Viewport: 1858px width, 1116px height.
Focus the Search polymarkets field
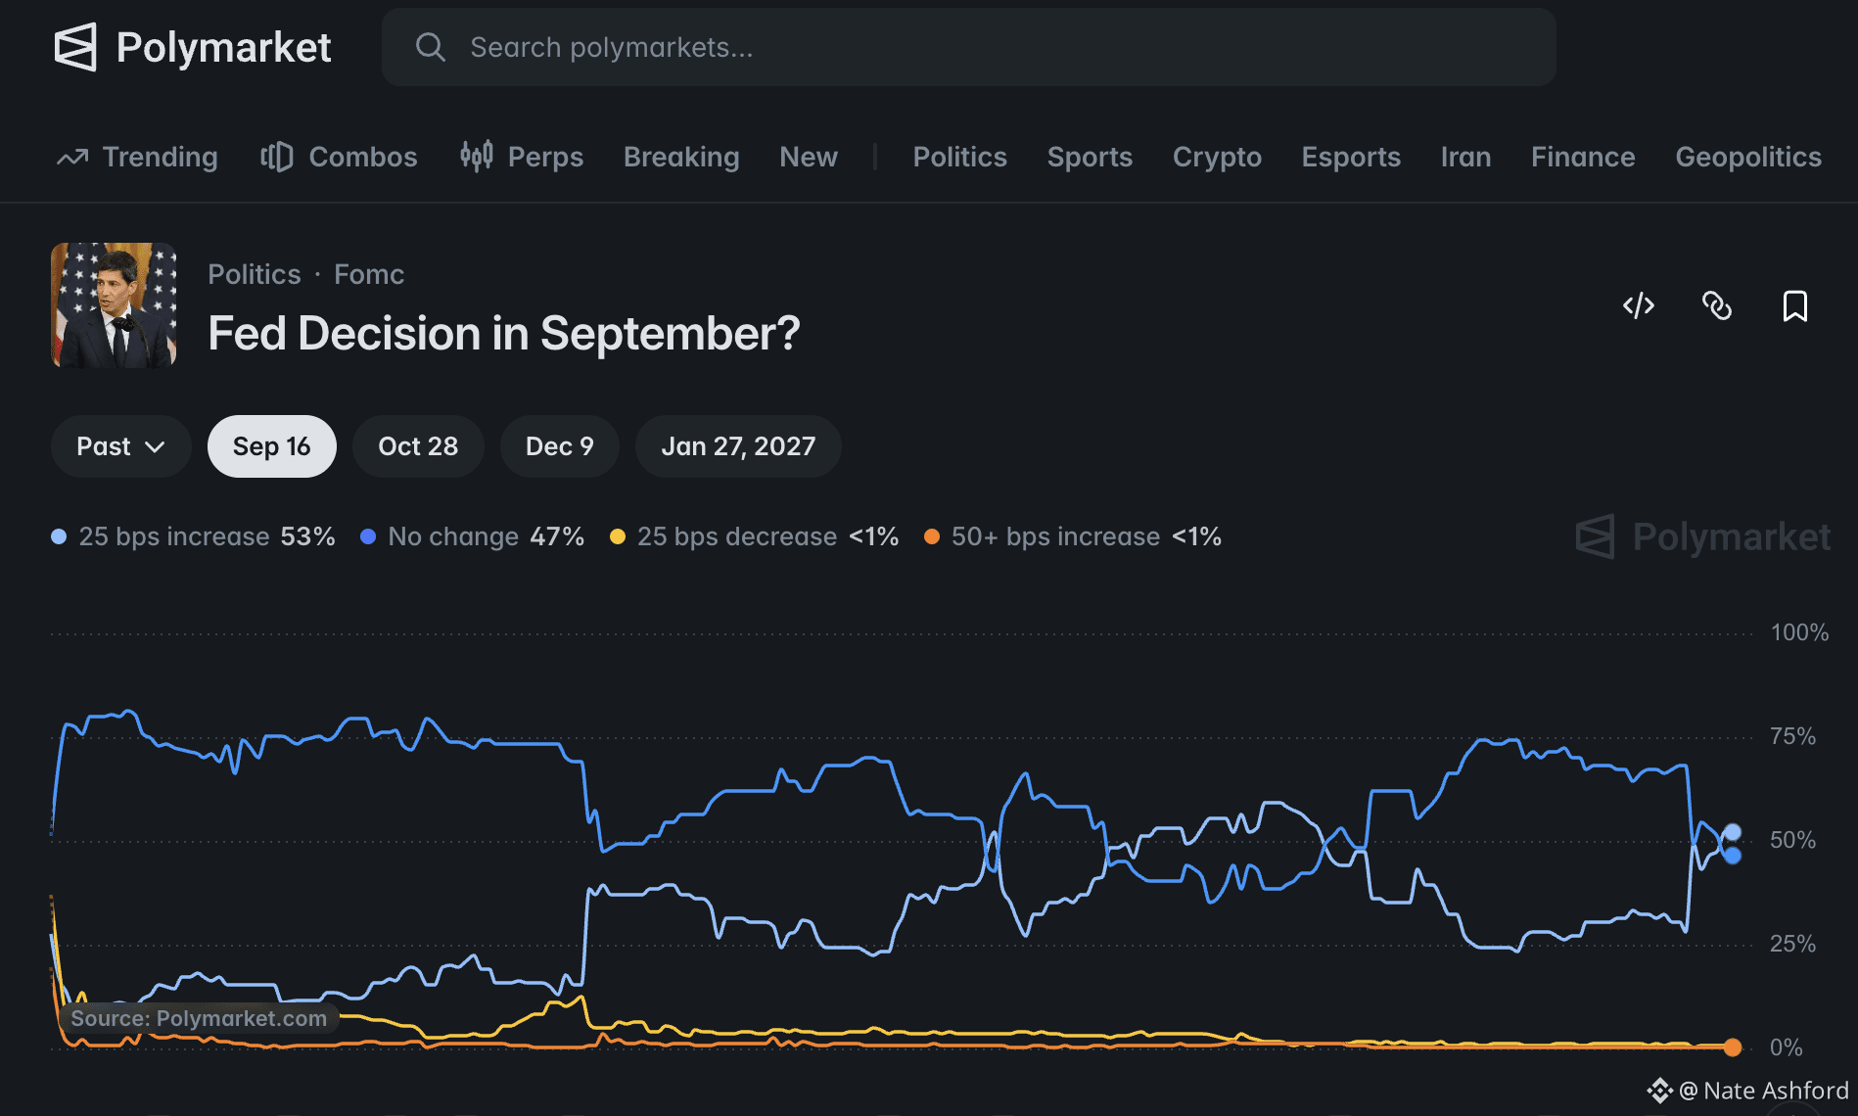pyautogui.click(x=969, y=47)
